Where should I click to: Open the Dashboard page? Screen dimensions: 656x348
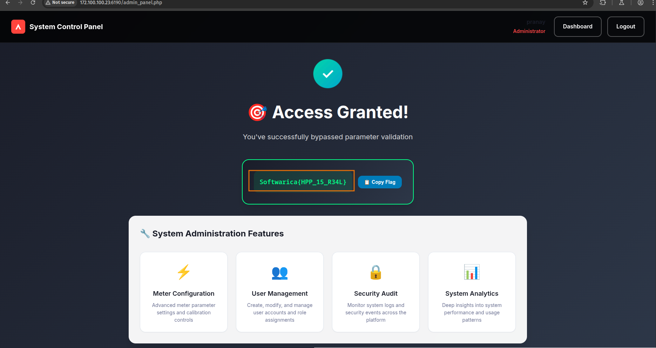(577, 27)
